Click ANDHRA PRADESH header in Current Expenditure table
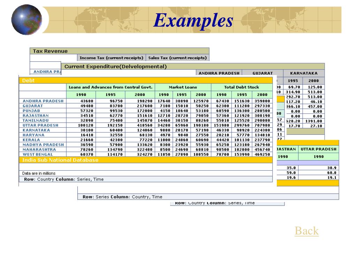The height and width of the screenshot is (268, 357). 219,73
